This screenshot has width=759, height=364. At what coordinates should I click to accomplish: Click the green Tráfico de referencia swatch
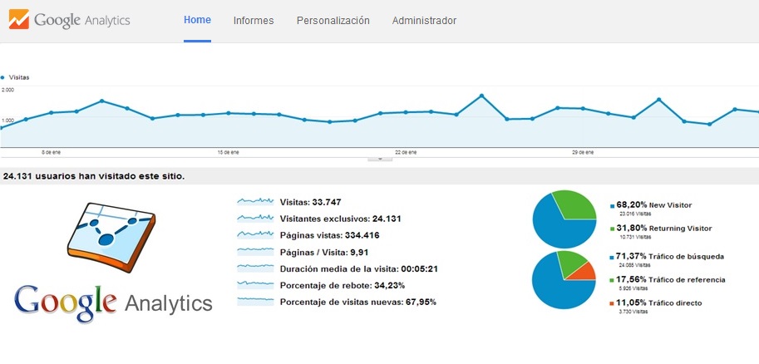point(613,280)
